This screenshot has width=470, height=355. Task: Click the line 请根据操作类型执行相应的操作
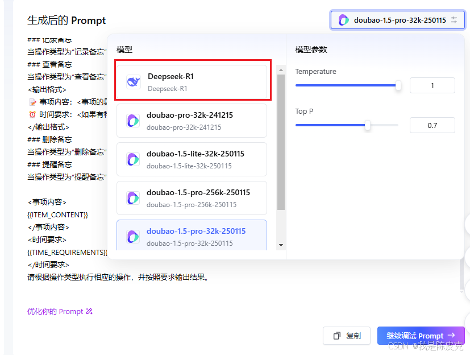point(118,277)
